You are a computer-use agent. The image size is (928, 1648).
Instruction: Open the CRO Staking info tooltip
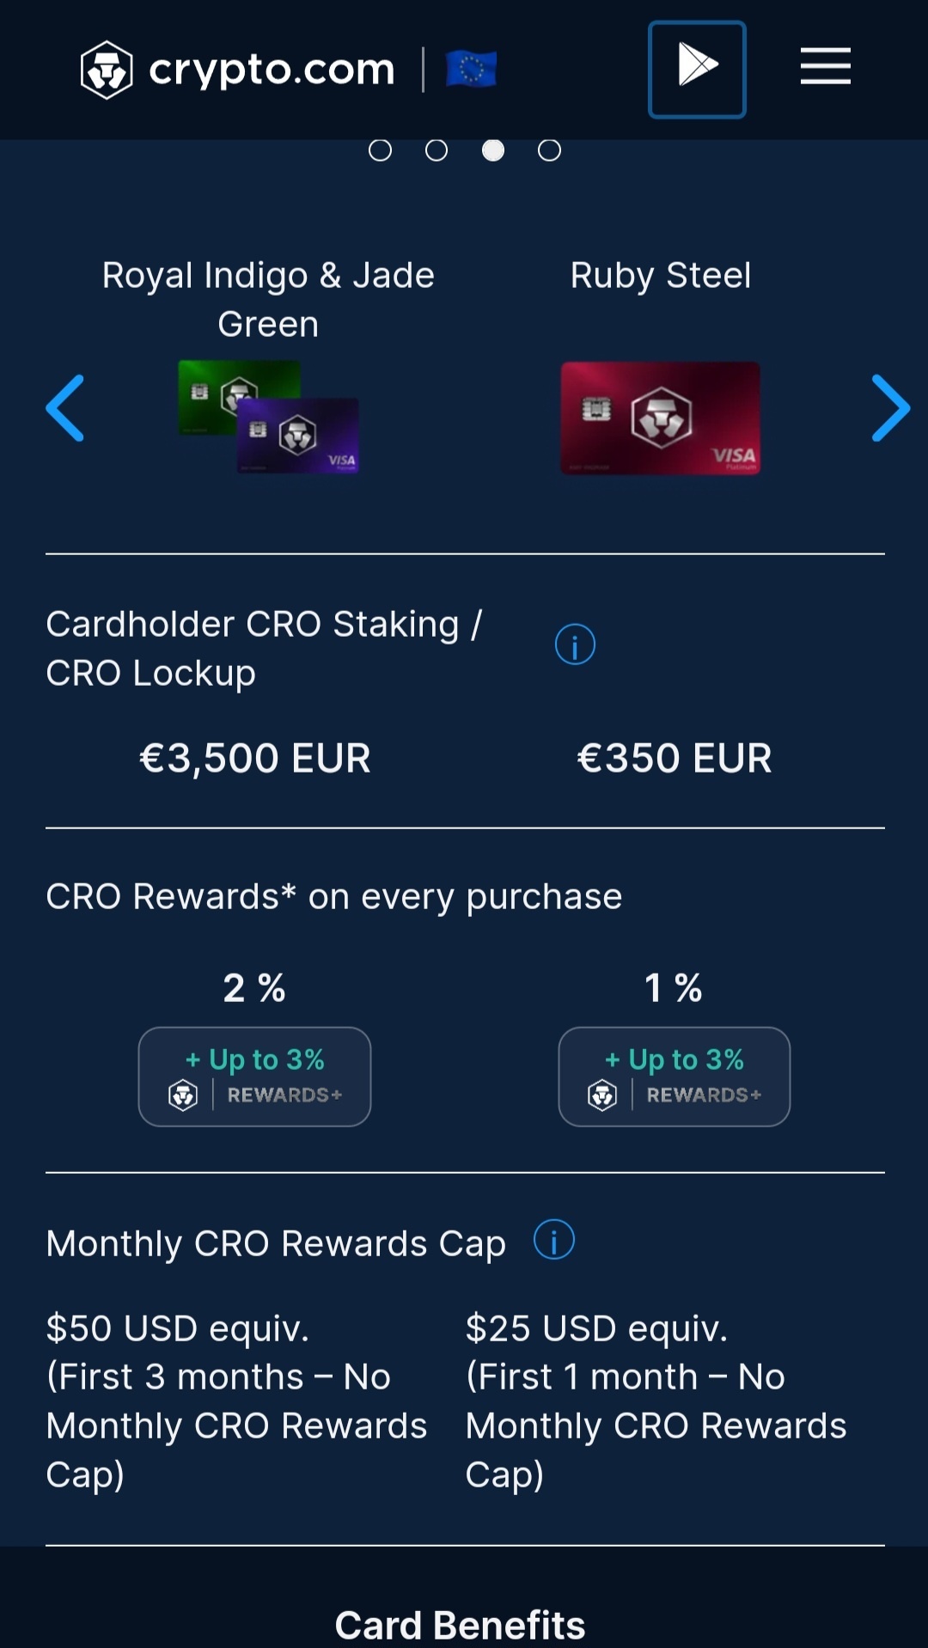pos(574,643)
